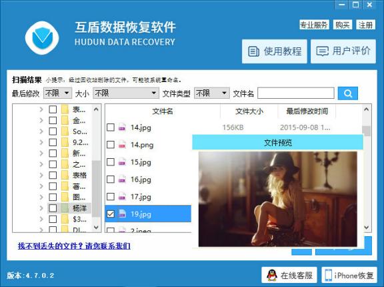The width and height of the screenshot is (384, 287).
Task: Open iPhone恢复 phone recovery
Action: (x=349, y=275)
